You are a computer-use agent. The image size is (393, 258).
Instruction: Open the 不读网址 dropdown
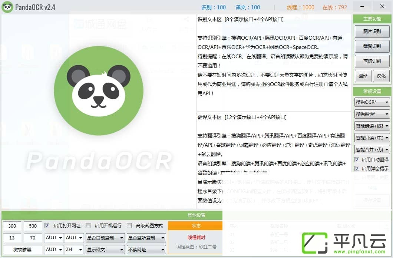pos(146,249)
